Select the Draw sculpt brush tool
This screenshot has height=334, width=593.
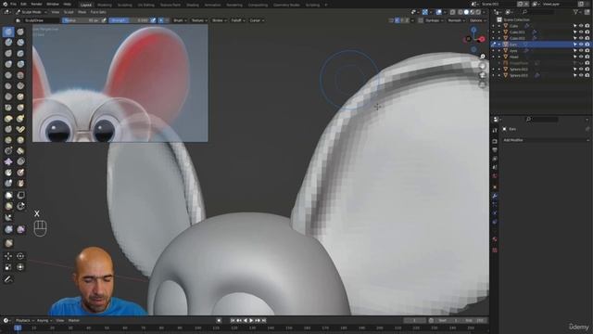click(8, 32)
